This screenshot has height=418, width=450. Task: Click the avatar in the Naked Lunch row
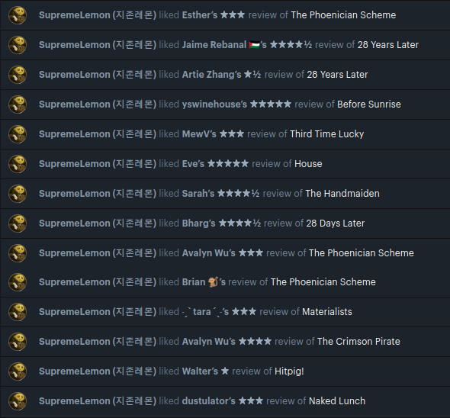18,401
